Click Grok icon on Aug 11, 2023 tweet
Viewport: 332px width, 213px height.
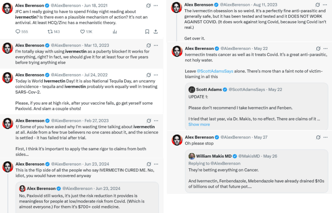317,5
